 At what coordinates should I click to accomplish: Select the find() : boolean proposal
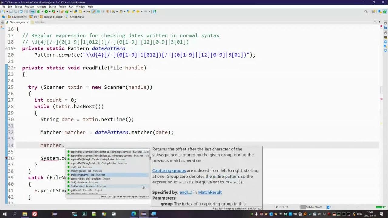[108, 182]
